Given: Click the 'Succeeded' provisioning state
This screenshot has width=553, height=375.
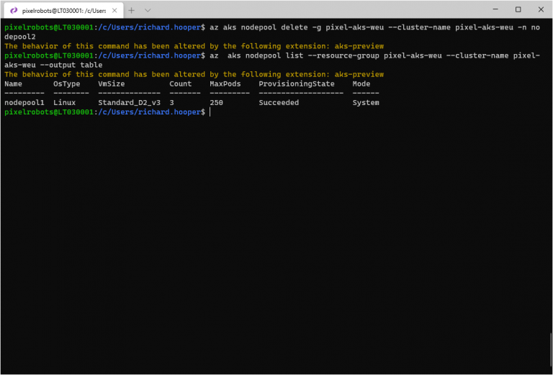Looking at the screenshot, I should (x=279, y=102).
